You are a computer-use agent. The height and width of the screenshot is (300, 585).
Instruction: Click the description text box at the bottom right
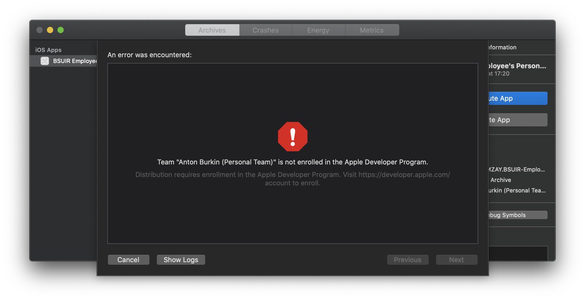[x=518, y=253]
